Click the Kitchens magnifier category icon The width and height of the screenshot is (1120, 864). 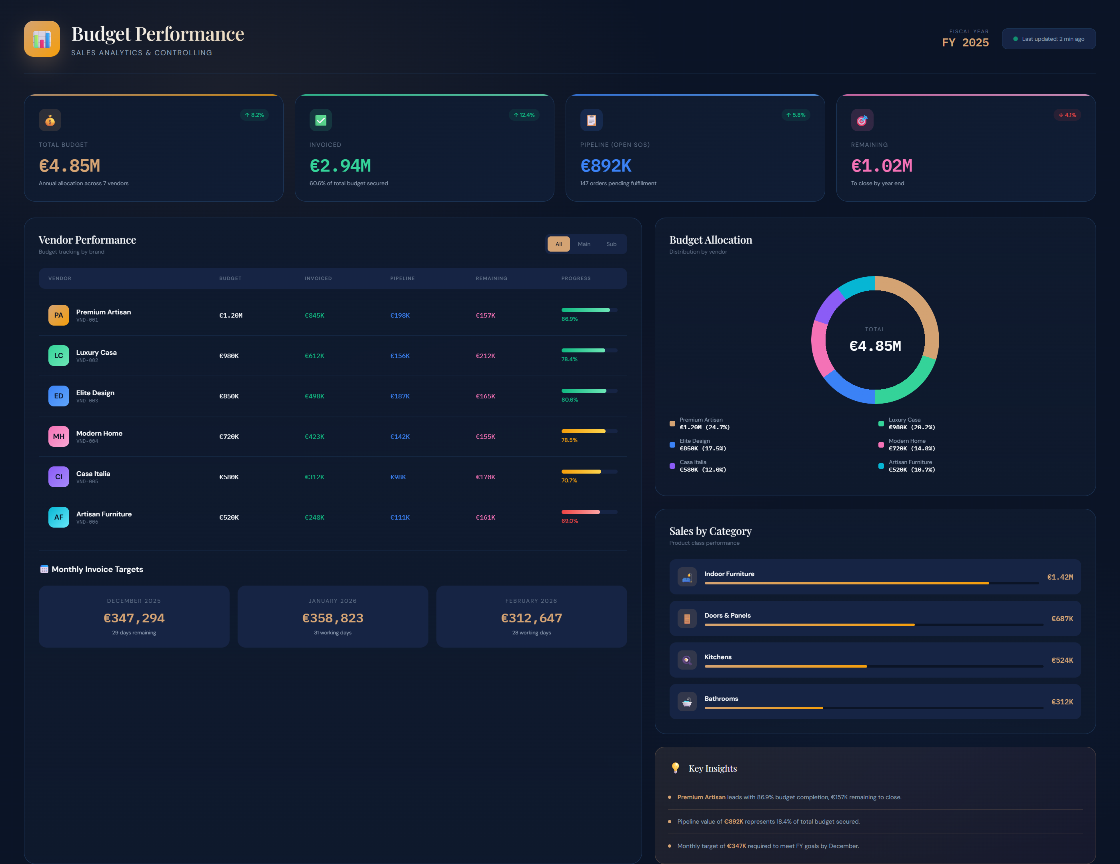click(x=687, y=660)
